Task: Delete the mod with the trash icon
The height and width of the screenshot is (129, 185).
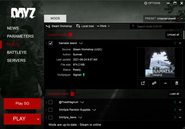Action: (177, 84)
